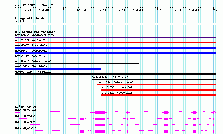The width and height of the screenshot is (223, 134).
Task: Select the DGV Structural Variants track title
Action: pyautogui.click(x=35, y=32)
